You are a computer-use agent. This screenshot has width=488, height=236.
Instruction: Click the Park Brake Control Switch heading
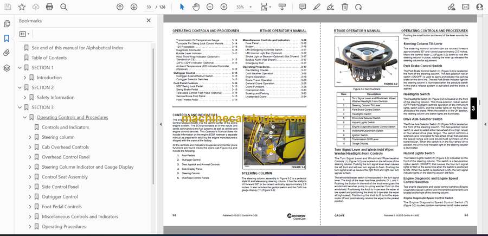click(422, 66)
